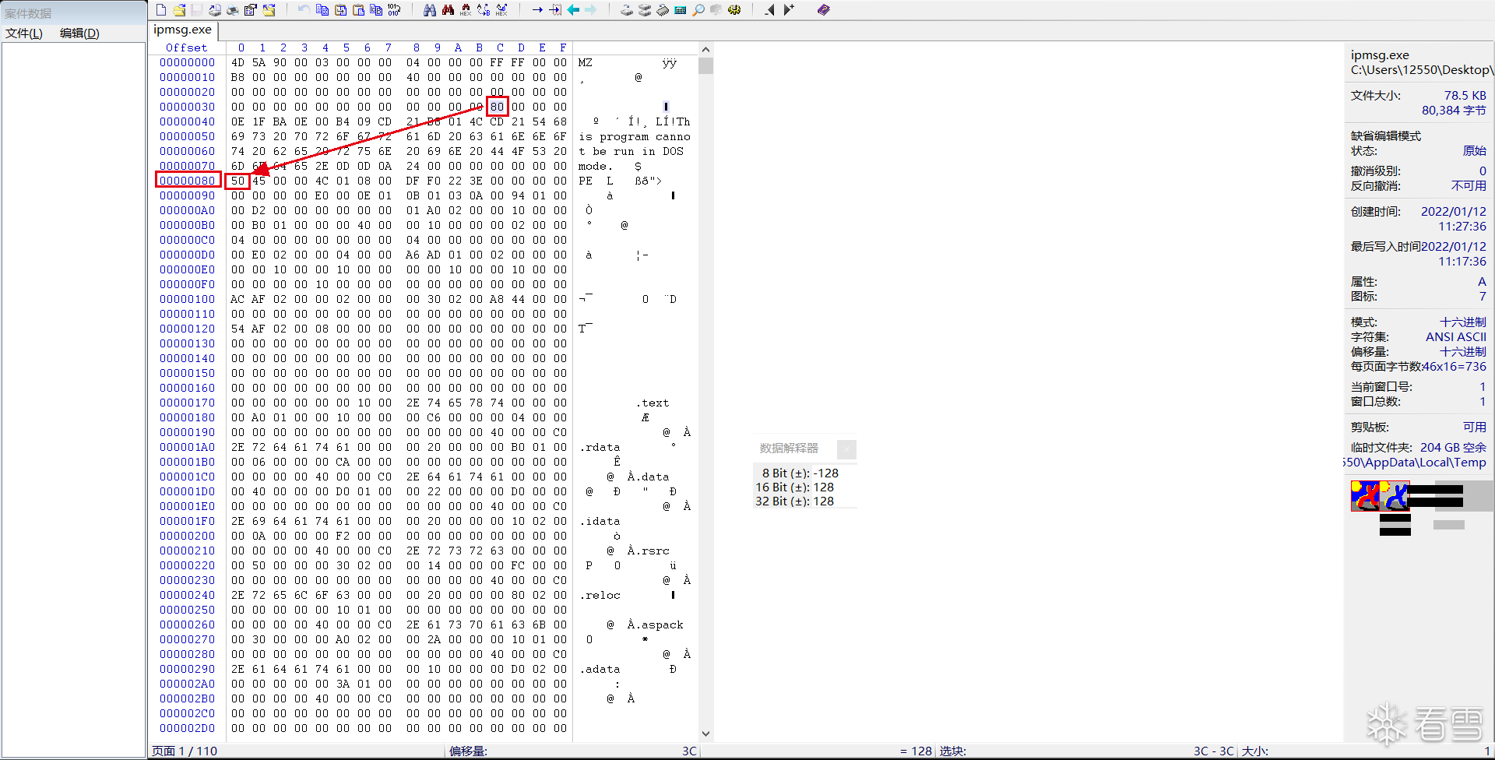Click offset row 000002D0
The height and width of the screenshot is (760, 1495).
187,728
